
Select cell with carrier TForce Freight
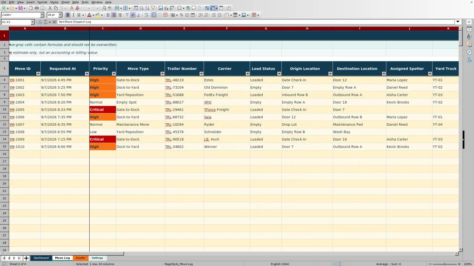click(227, 110)
